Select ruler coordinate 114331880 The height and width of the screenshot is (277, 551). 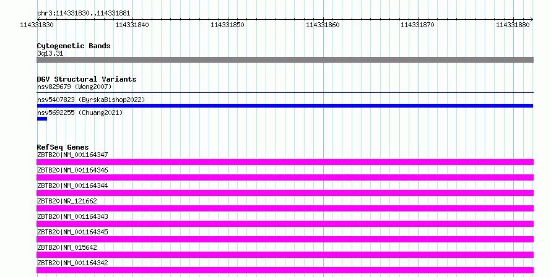(x=513, y=25)
